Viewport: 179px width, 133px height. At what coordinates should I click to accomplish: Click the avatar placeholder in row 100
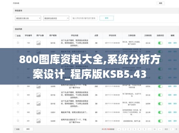[x=38, y=43]
